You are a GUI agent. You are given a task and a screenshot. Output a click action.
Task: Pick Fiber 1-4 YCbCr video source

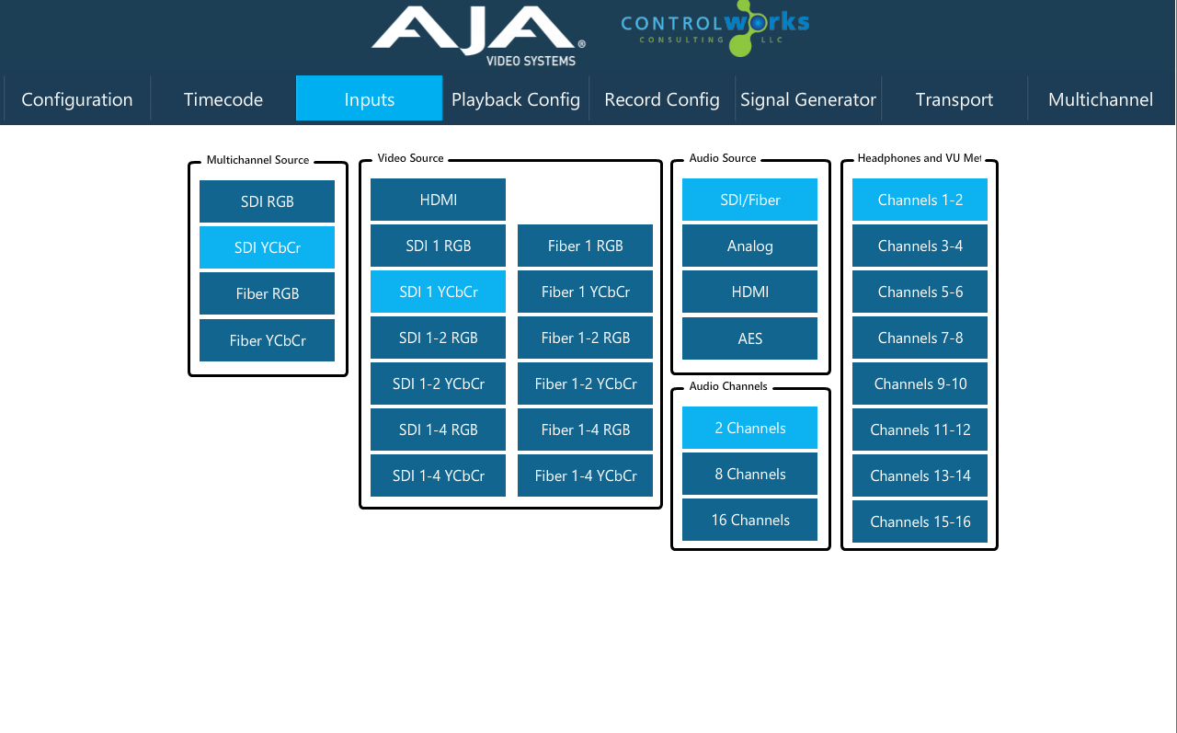[x=585, y=475]
